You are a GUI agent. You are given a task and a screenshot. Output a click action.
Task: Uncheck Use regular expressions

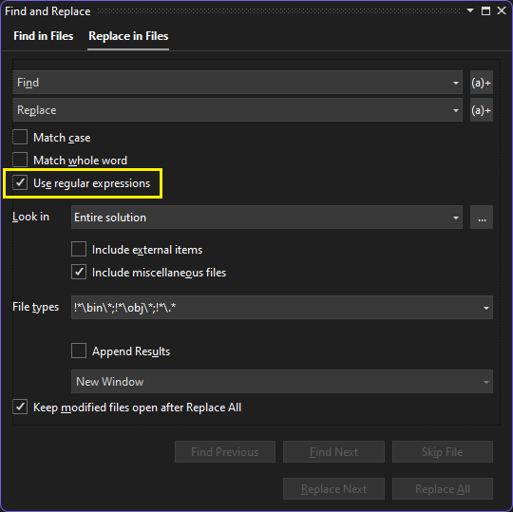tap(20, 182)
